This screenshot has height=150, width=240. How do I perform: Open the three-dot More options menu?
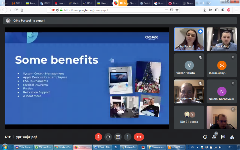pyautogui.click(x=127, y=137)
